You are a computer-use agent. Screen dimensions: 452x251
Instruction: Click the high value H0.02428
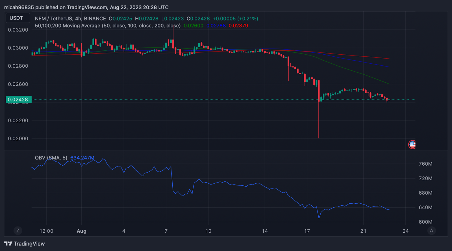point(147,19)
